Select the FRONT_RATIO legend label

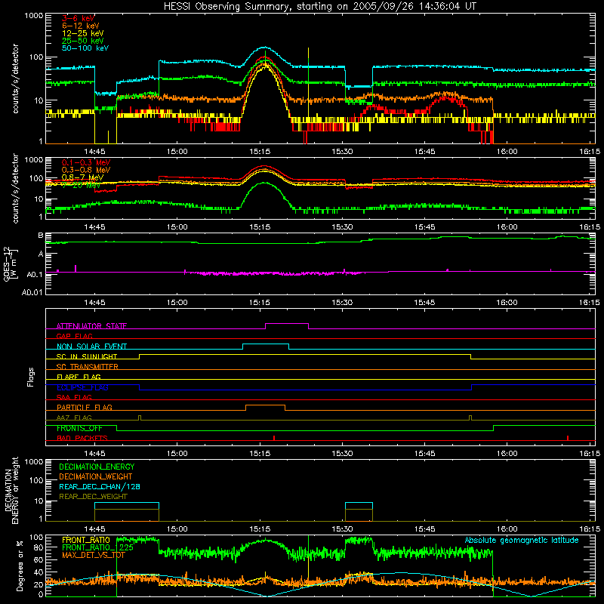(x=85, y=540)
